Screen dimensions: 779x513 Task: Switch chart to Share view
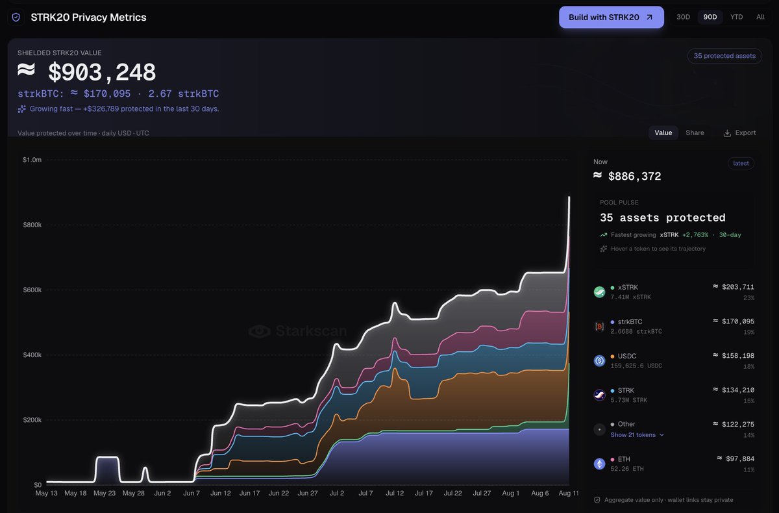pos(695,132)
